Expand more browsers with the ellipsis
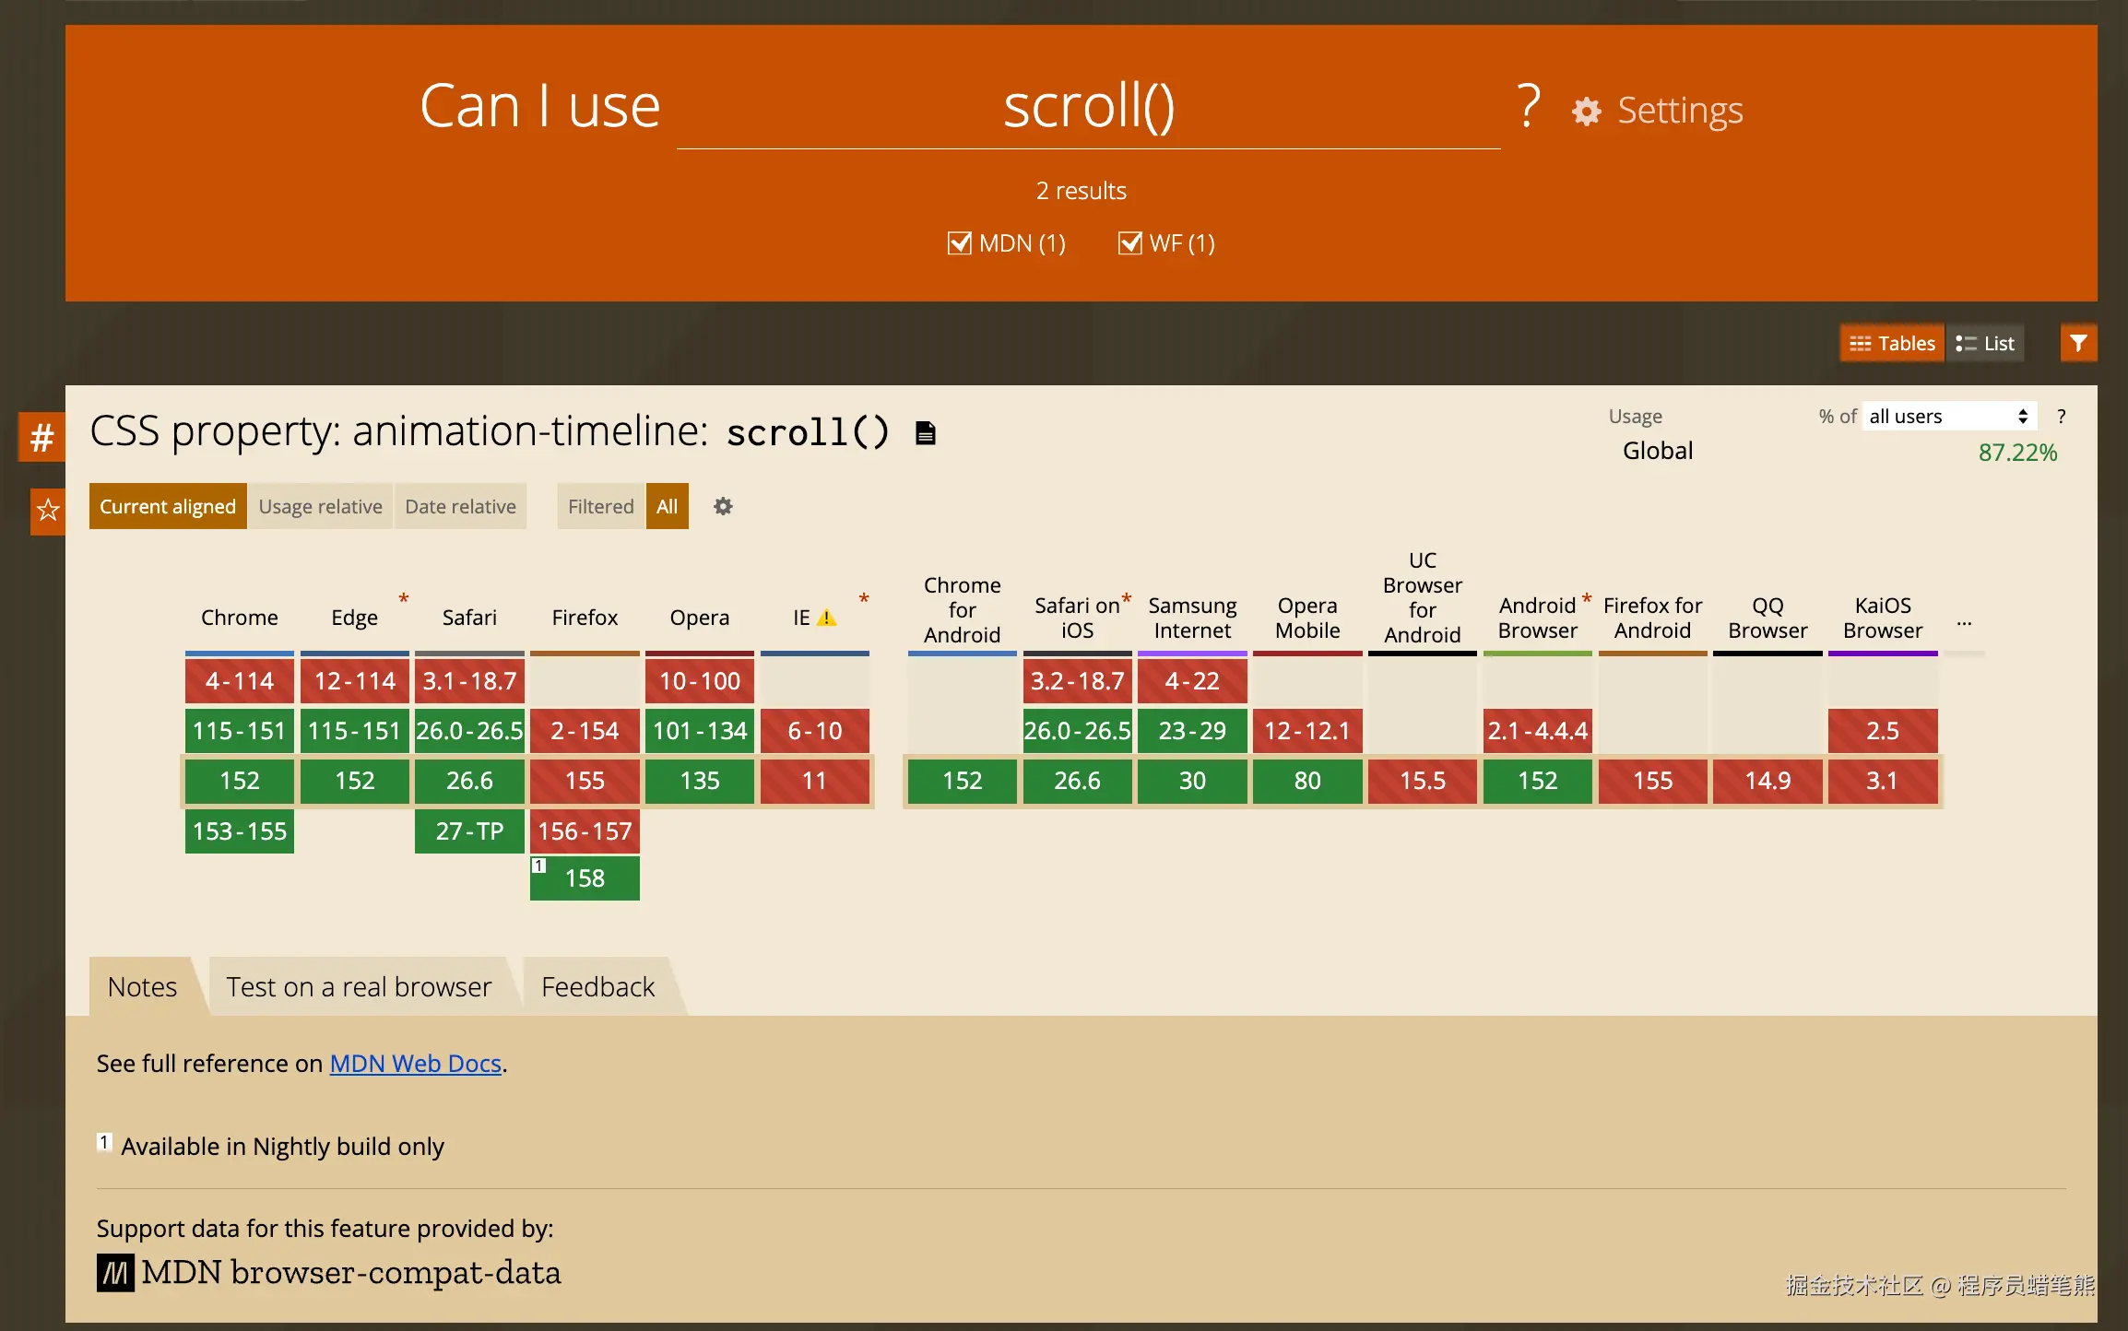The width and height of the screenshot is (2128, 1331). point(1964,623)
